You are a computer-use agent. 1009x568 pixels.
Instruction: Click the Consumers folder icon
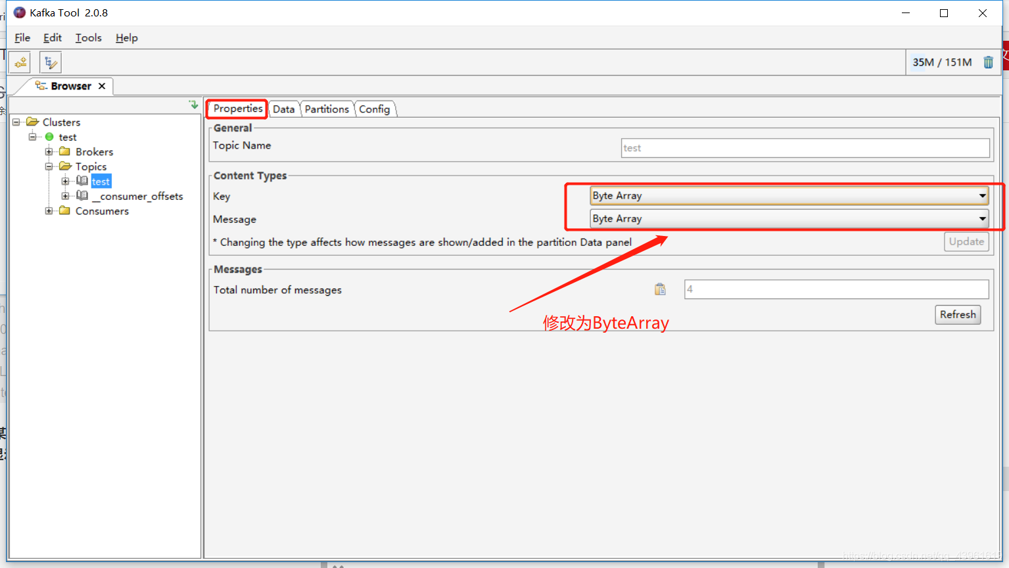[x=64, y=210]
